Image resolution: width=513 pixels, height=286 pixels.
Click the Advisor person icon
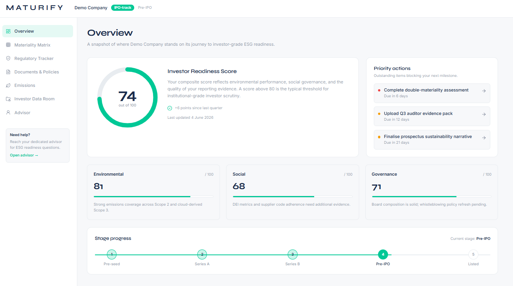[x=8, y=113]
